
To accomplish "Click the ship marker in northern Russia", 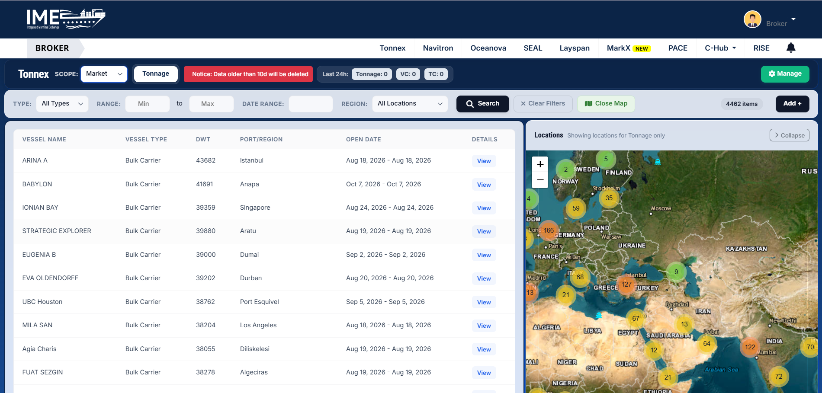I will (658, 162).
